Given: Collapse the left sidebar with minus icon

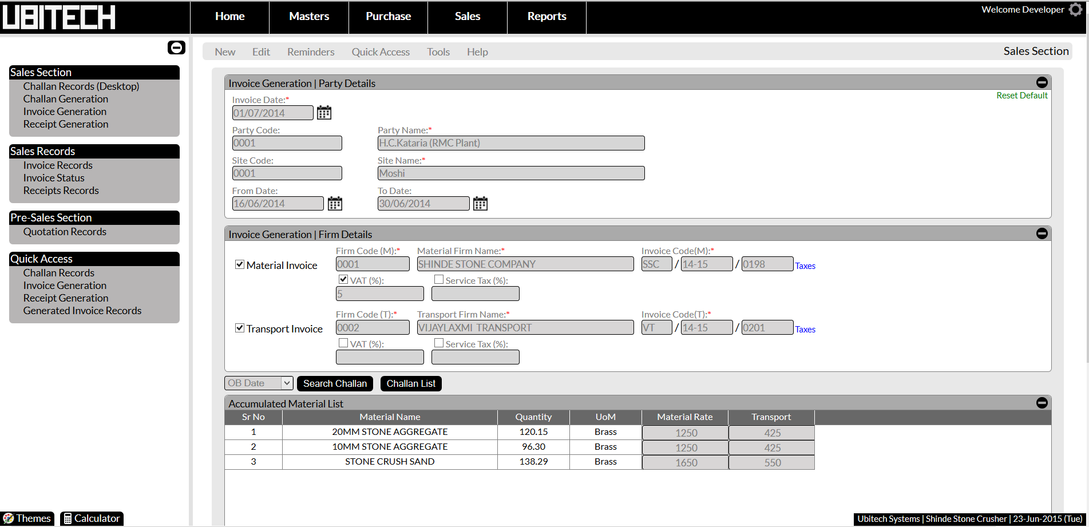Looking at the screenshot, I should [x=176, y=47].
